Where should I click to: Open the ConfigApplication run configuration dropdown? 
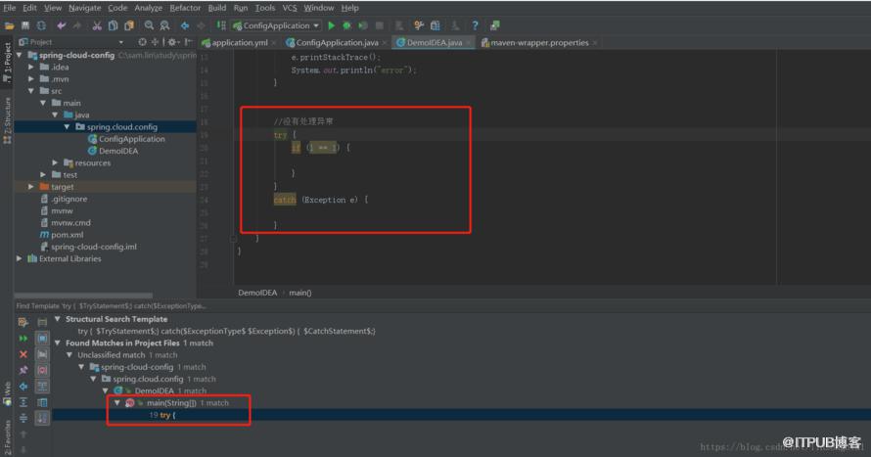(x=277, y=25)
